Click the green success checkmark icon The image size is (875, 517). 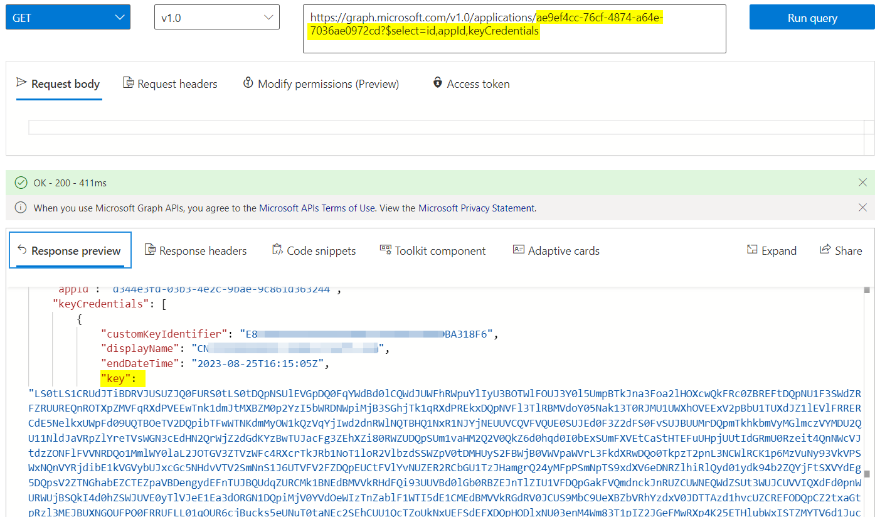pyautogui.click(x=21, y=183)
